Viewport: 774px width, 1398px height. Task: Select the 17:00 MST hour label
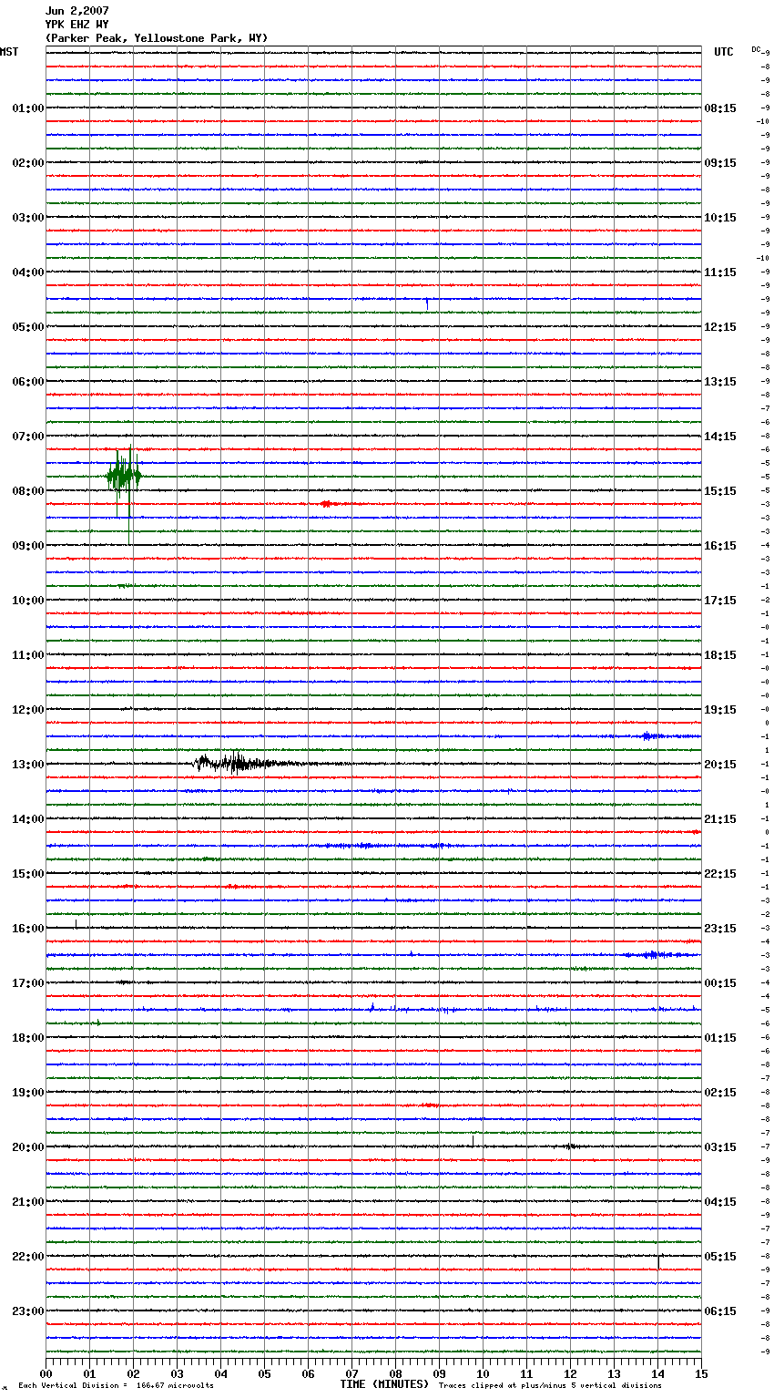pos(28,983)
